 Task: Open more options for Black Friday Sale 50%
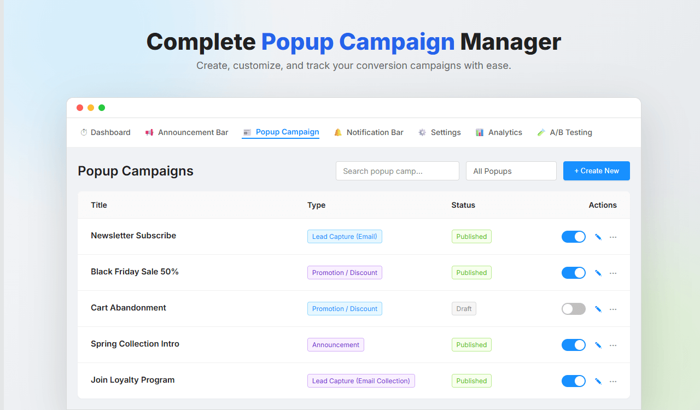[613, 273]
